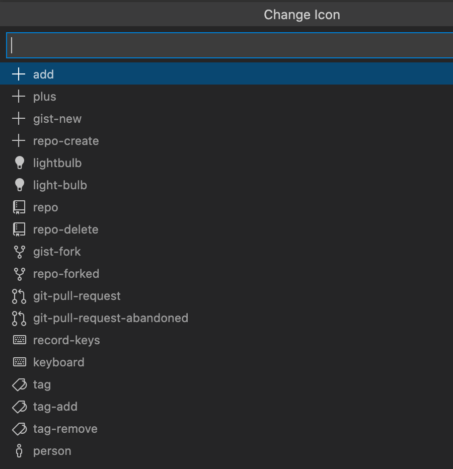Select the add icon with plus symbol
The image size is (453, 469).
click(x=43, y=74)
